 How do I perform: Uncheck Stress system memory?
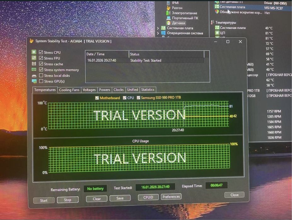41,69
